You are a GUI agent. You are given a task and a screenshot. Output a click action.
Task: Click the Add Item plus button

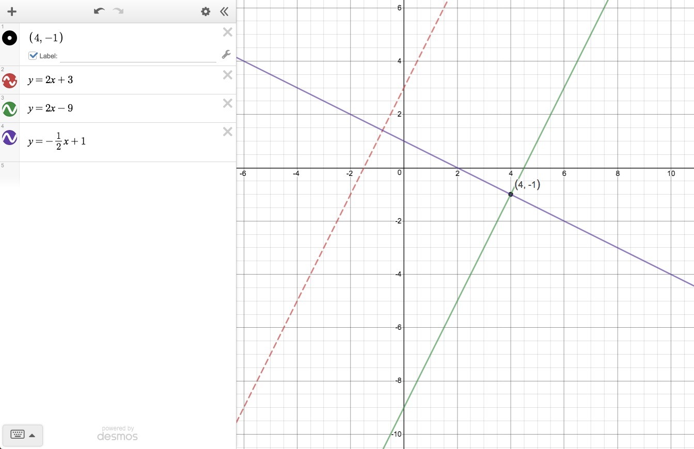click(11, 11)
